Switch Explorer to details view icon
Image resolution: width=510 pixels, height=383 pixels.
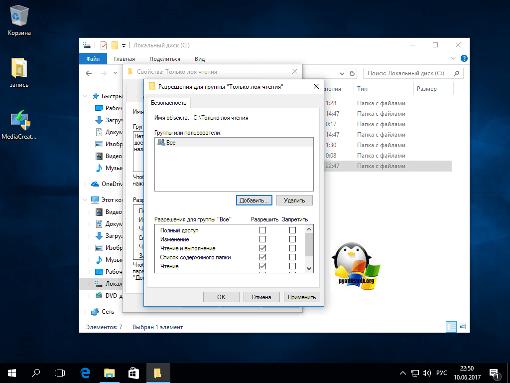[x=451, y=327]
